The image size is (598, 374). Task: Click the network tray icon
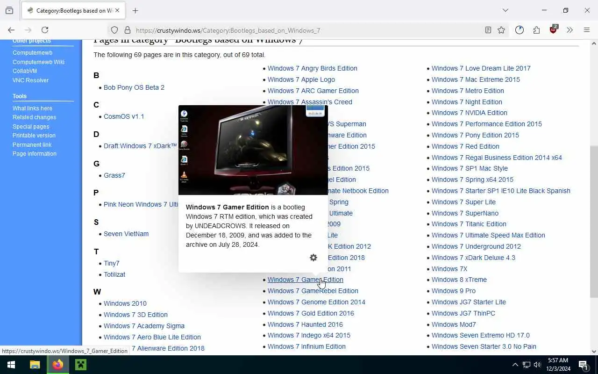(x=526, y=365)
